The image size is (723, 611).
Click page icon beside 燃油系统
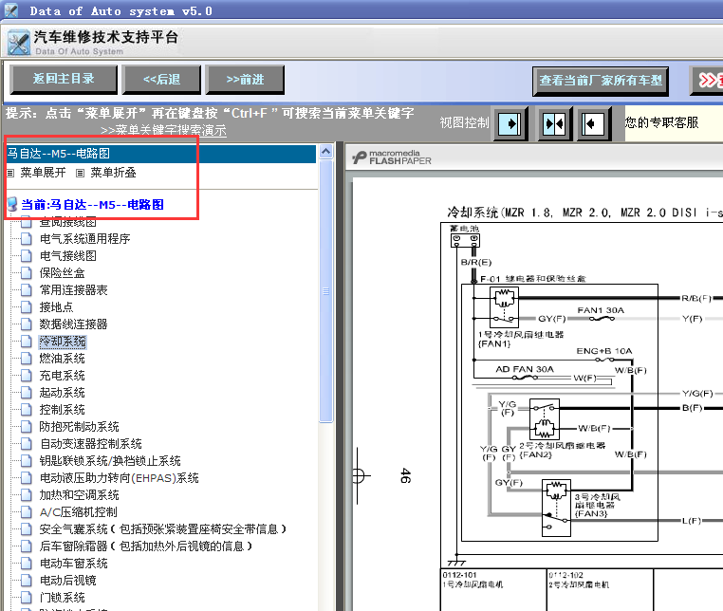coord(27,359)
